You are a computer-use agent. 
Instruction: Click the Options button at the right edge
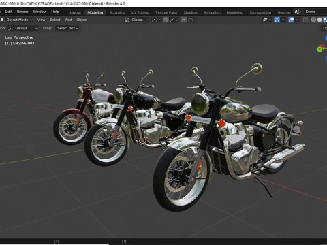[325, 28]
